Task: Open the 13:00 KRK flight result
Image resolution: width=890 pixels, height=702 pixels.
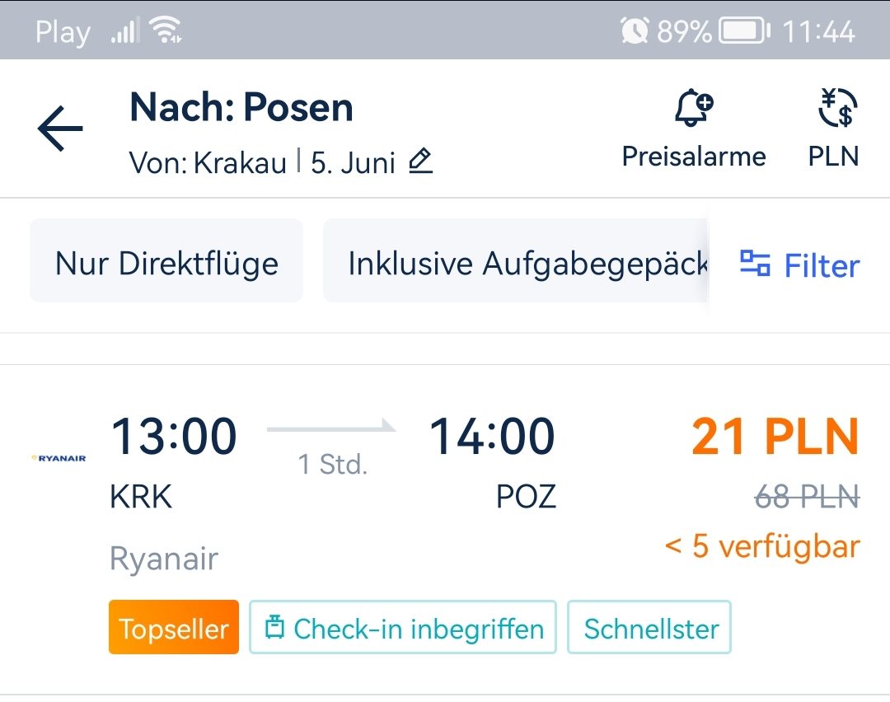Action: pyautogui.click(x=445, y=529)
